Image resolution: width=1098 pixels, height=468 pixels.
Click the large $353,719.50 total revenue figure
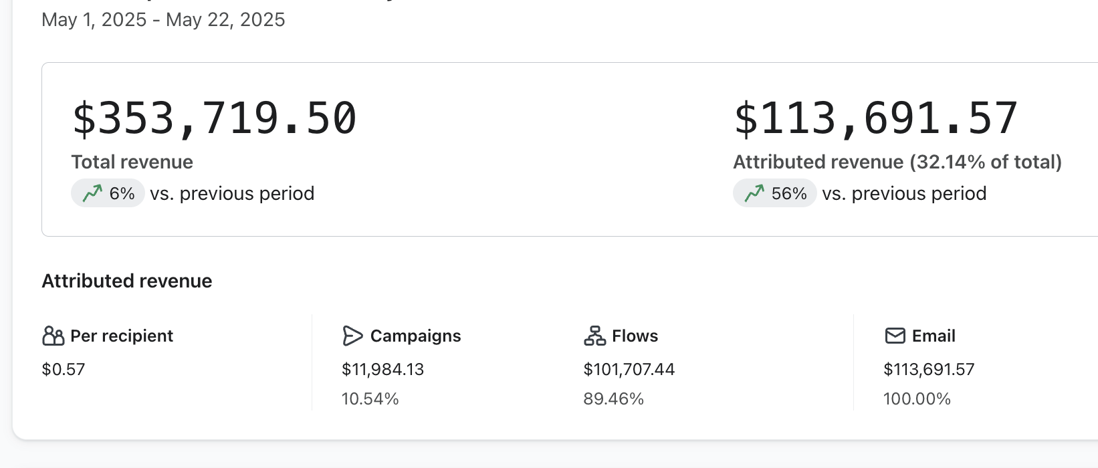(x=214, y=119)
